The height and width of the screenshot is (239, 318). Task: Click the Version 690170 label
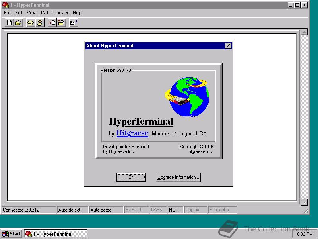(116, 70)
